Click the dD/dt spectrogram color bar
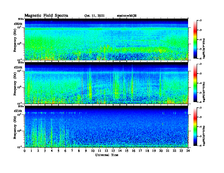Screen dimensions: 224x173 pyautogui.click(x=195, y=83)
